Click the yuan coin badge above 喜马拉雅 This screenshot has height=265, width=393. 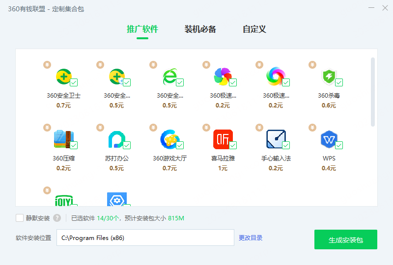(x=206, y=128)
